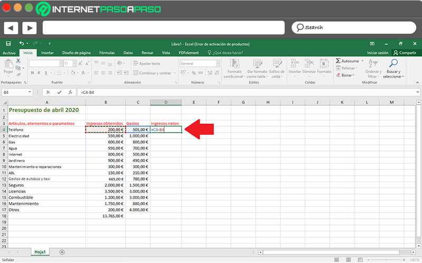This screenshot has height=263, width=422.
Task: Confirm formula with the checkmark icon
Action: [x=59, y=93]
